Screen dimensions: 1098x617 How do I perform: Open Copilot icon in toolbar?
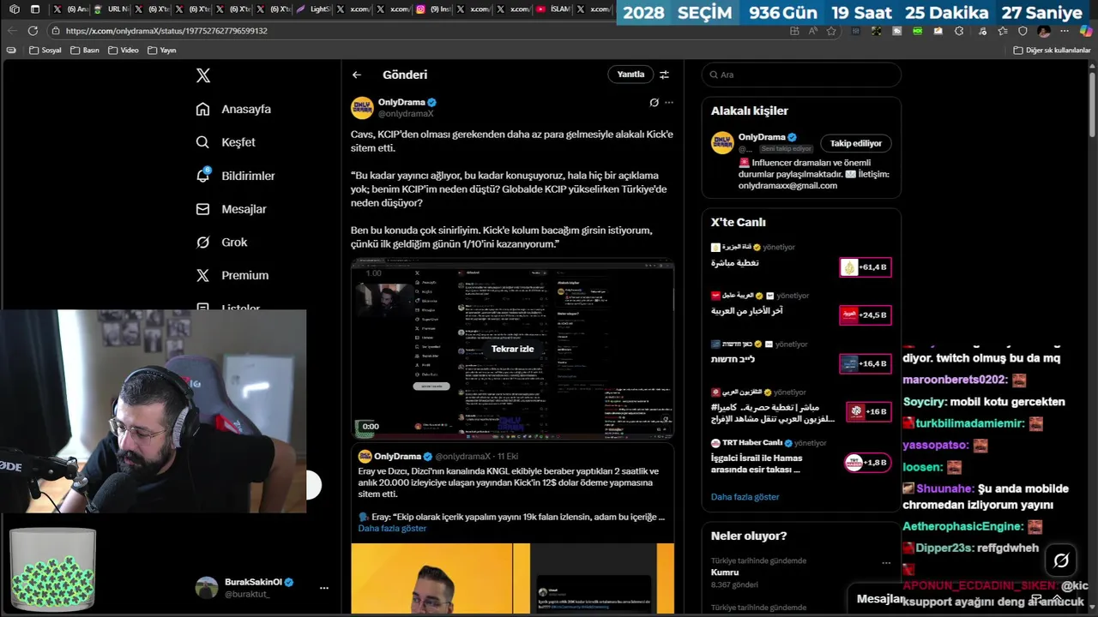click(x=1086, y=31)
